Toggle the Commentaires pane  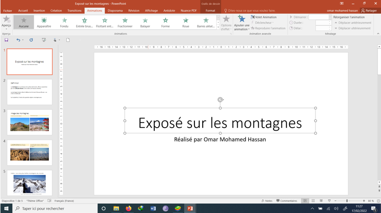click(286, 201)
